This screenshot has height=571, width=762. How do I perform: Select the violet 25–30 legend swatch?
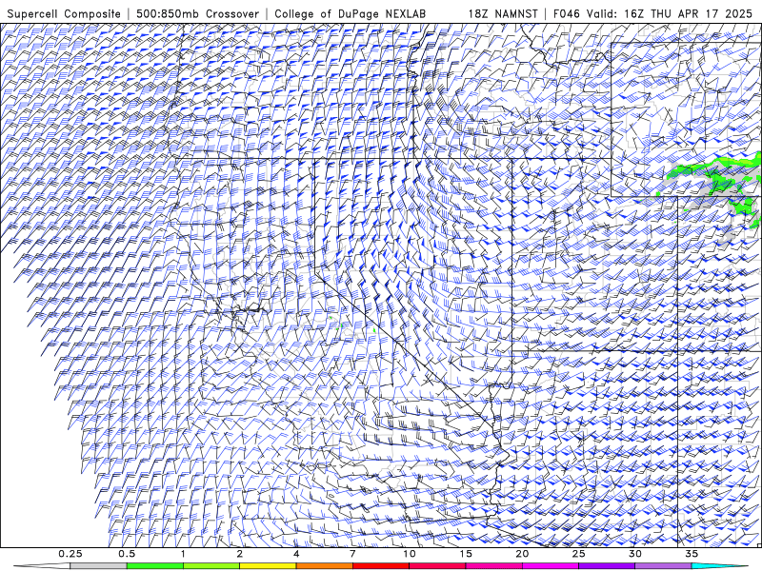coord(607,566)
